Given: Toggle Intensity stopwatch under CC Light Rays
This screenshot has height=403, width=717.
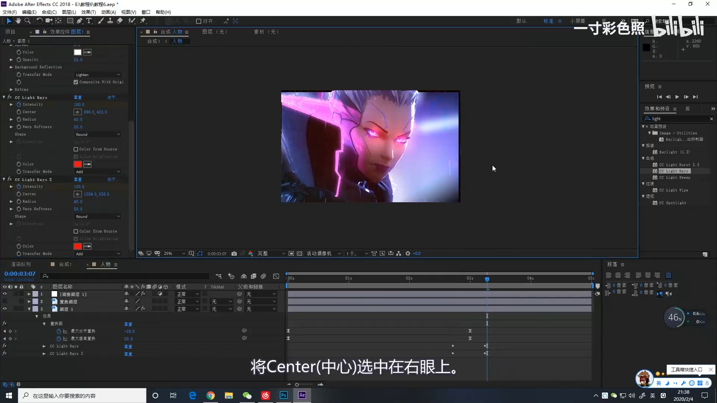Looking at the screenshot, I should (x=19, y=104).
